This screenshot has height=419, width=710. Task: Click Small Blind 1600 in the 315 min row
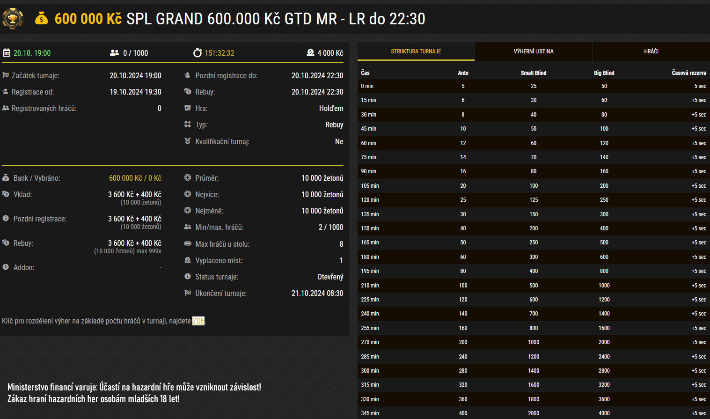click(x=534, y=385)
